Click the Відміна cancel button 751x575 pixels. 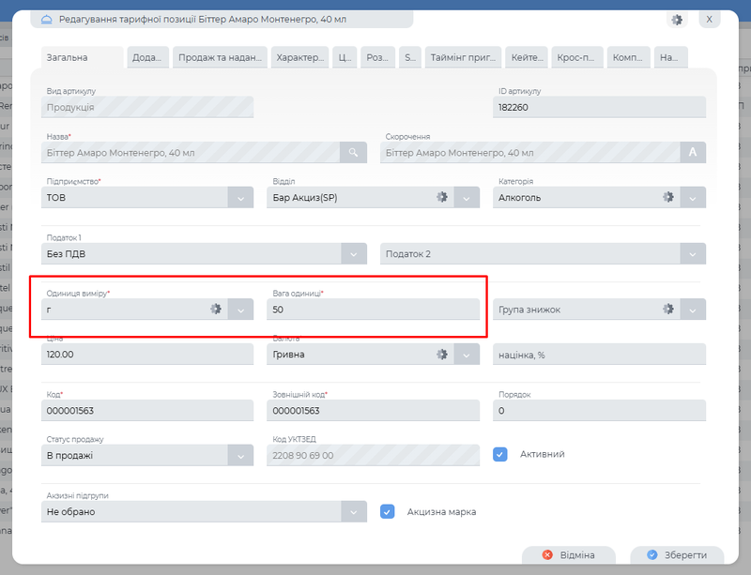(568, 555)
